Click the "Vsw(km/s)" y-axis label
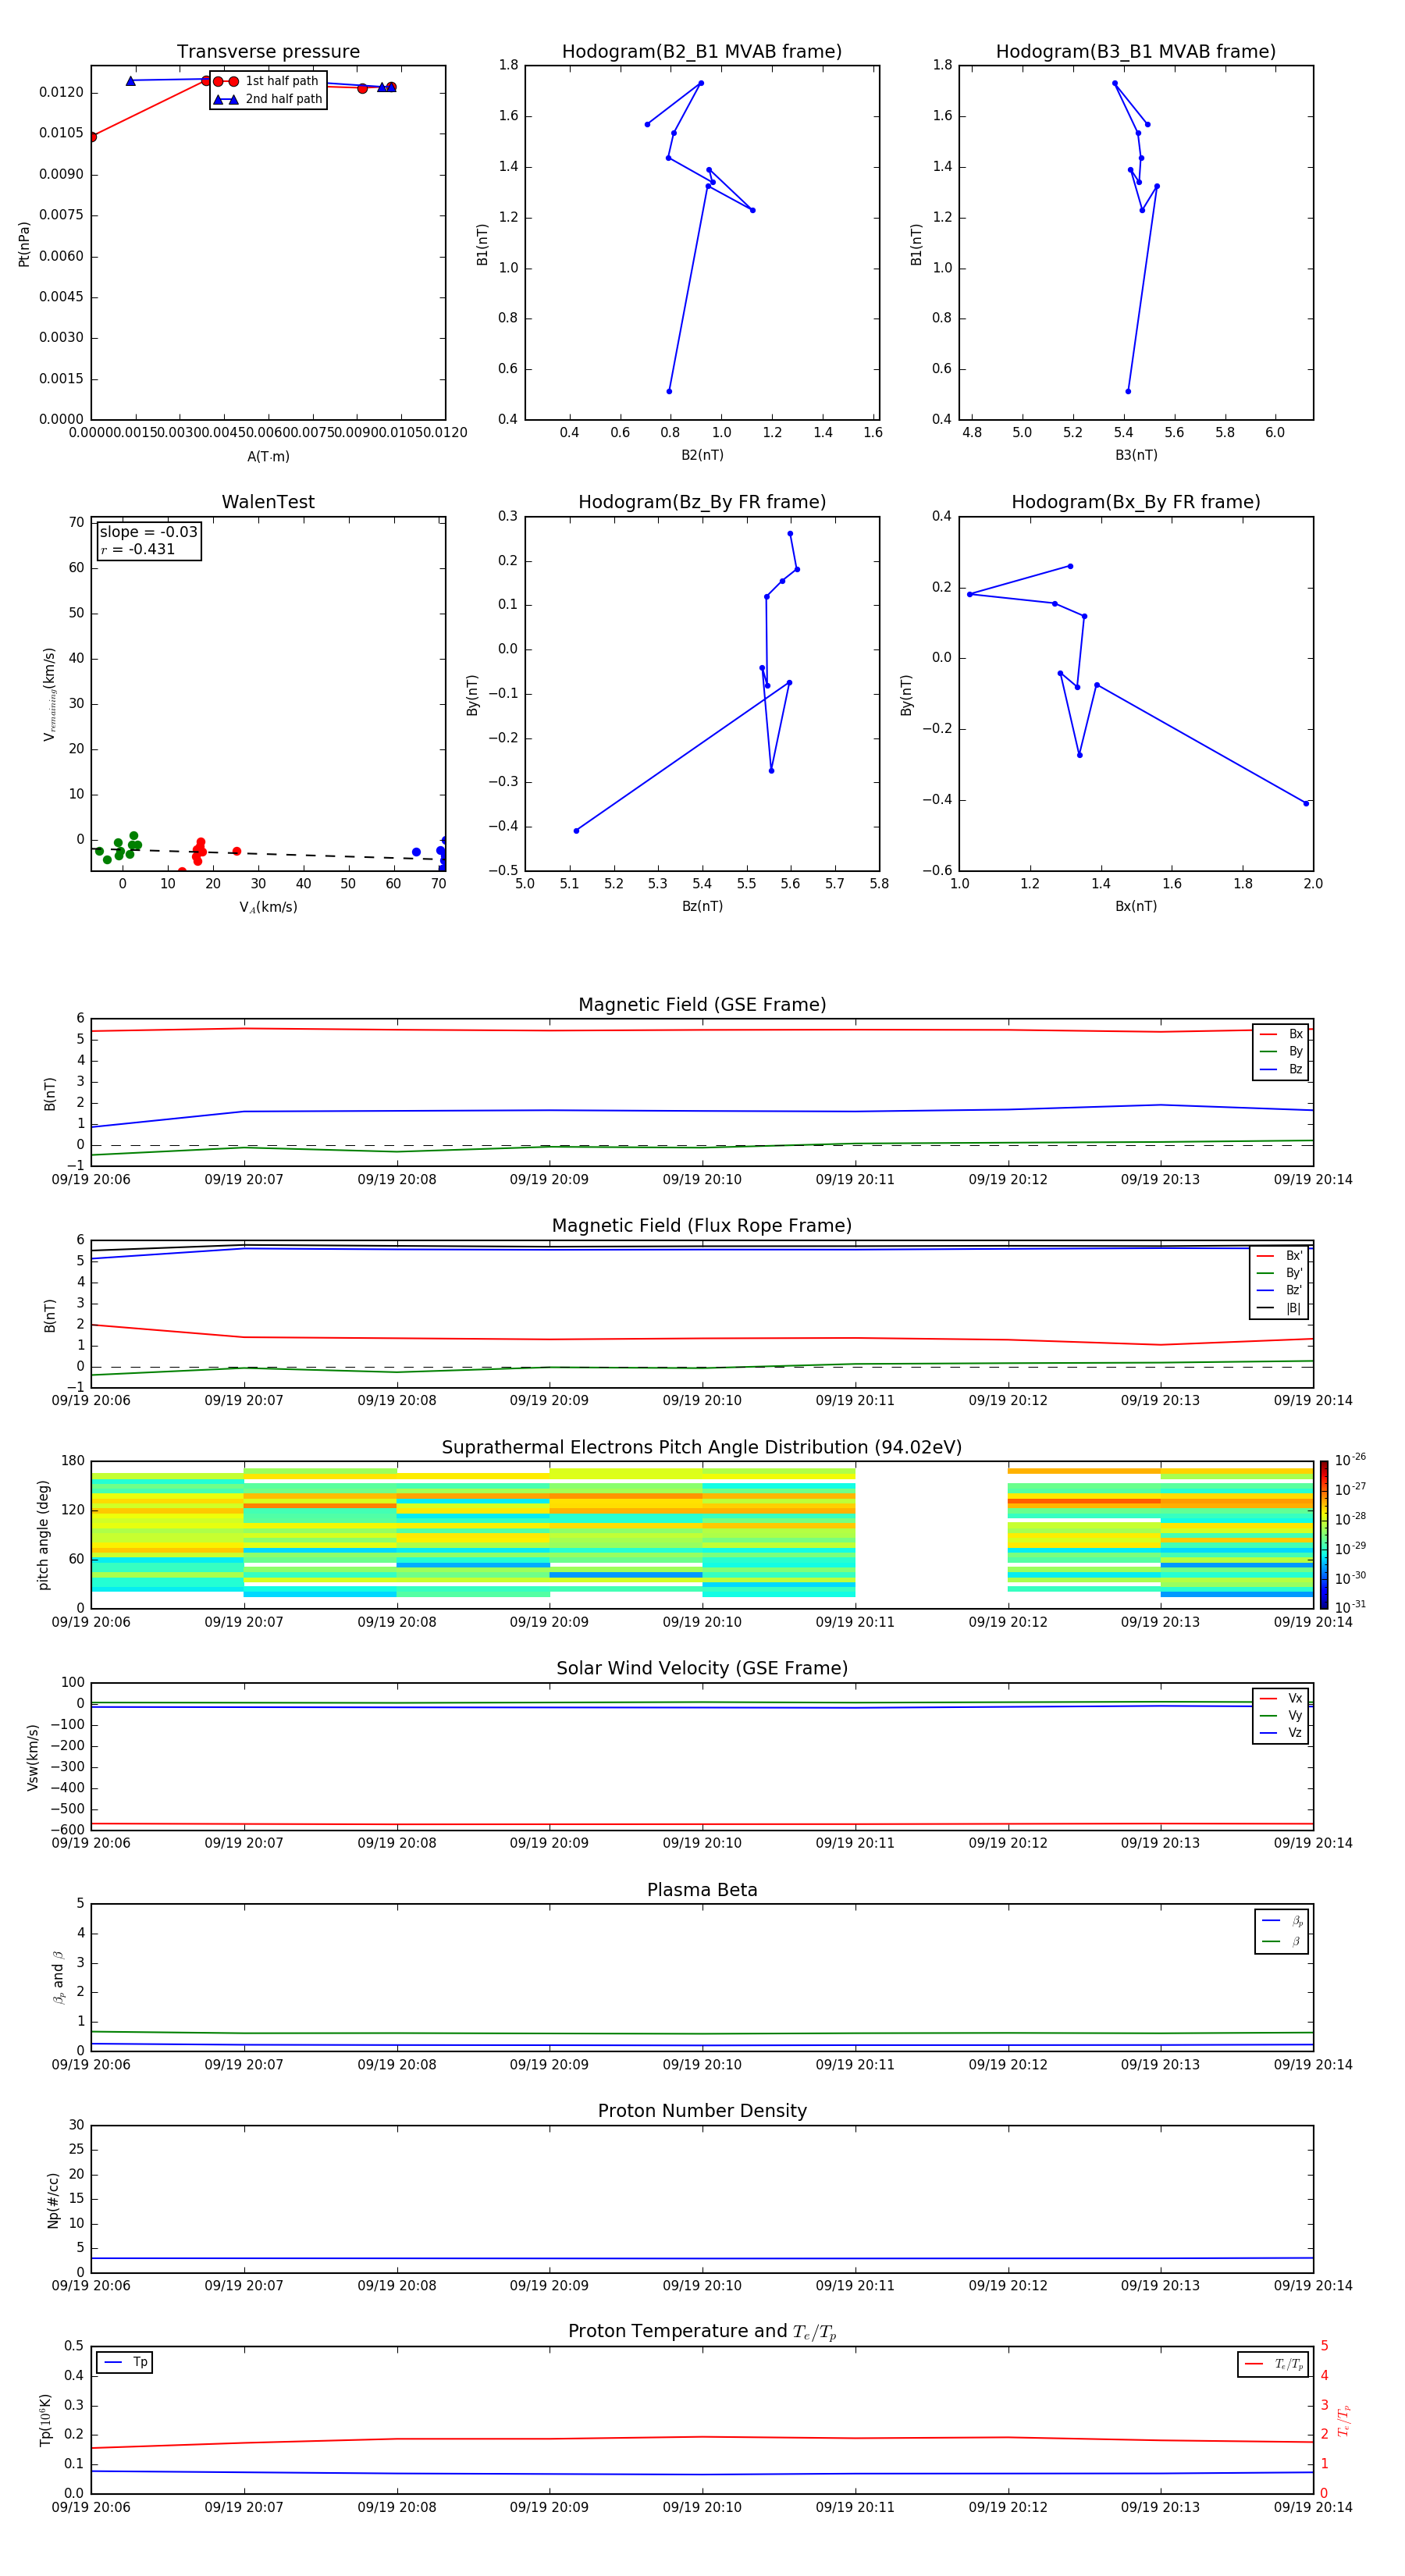The image size is (1405, 2576). click(32, 1757)
